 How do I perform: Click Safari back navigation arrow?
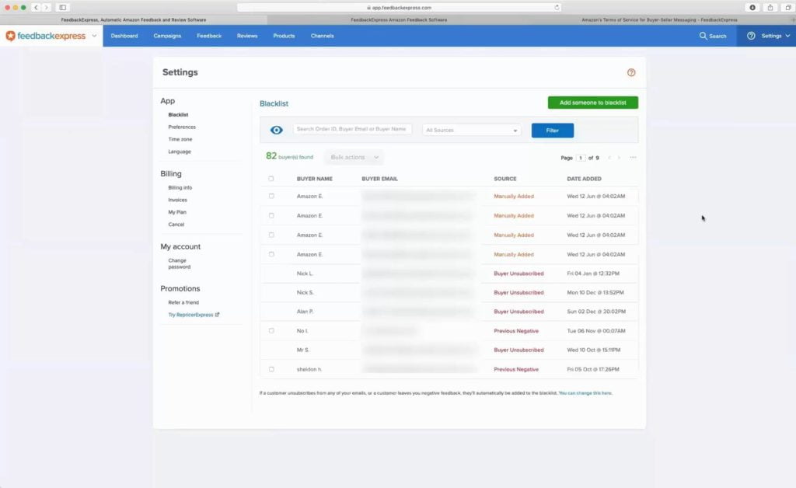point(36,8)
